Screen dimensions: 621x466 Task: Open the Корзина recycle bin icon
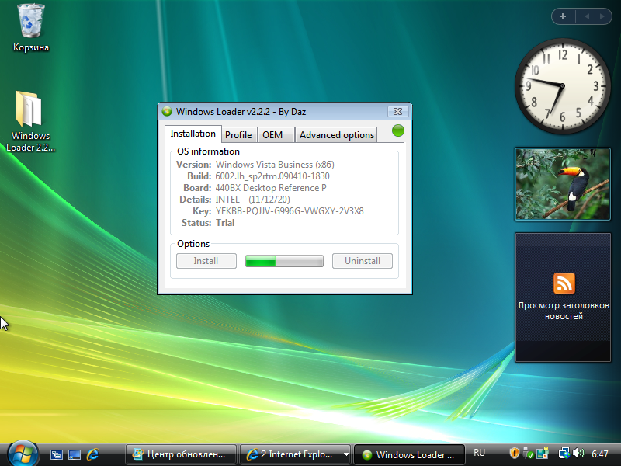coord(30,27)
